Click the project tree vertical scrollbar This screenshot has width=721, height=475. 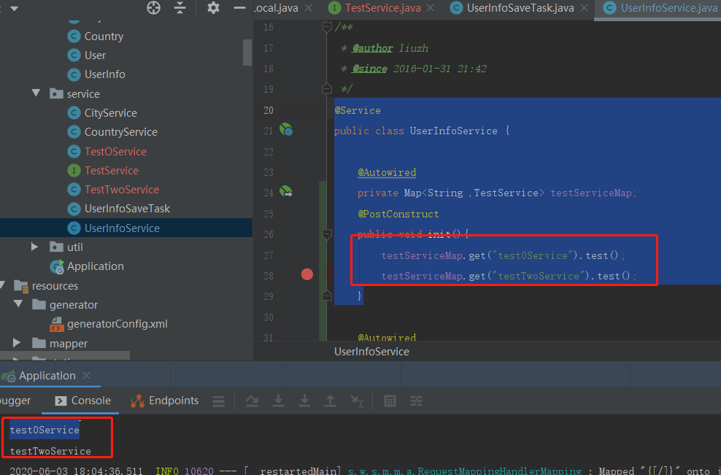[247, 52]
